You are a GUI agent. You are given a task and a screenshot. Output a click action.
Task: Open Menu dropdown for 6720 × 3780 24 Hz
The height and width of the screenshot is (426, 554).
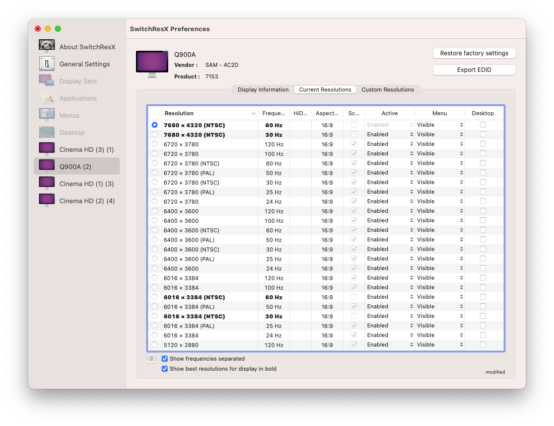[440, 202]
